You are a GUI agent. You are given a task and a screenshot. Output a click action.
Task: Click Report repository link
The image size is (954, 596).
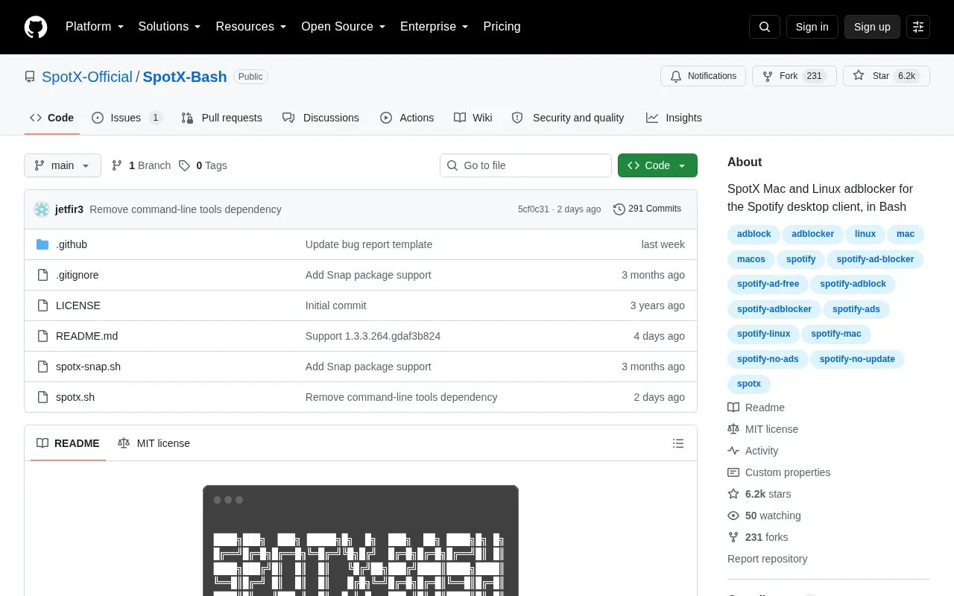pyautogui.click(x=768, y=559)
